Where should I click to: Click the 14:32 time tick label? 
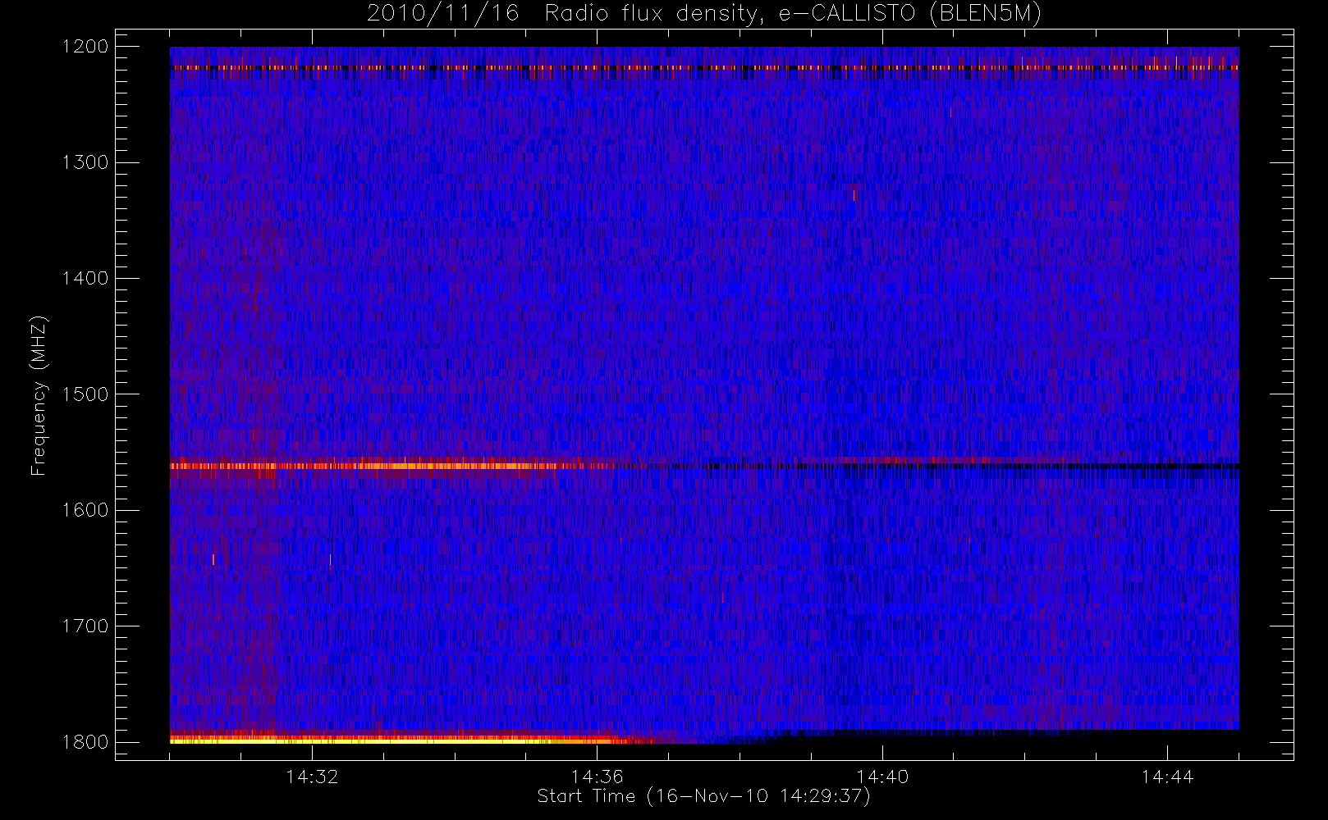point(312,777)
